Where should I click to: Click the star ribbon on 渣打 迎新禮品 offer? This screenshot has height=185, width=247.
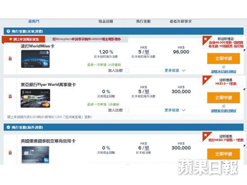[x=205, y=39]
